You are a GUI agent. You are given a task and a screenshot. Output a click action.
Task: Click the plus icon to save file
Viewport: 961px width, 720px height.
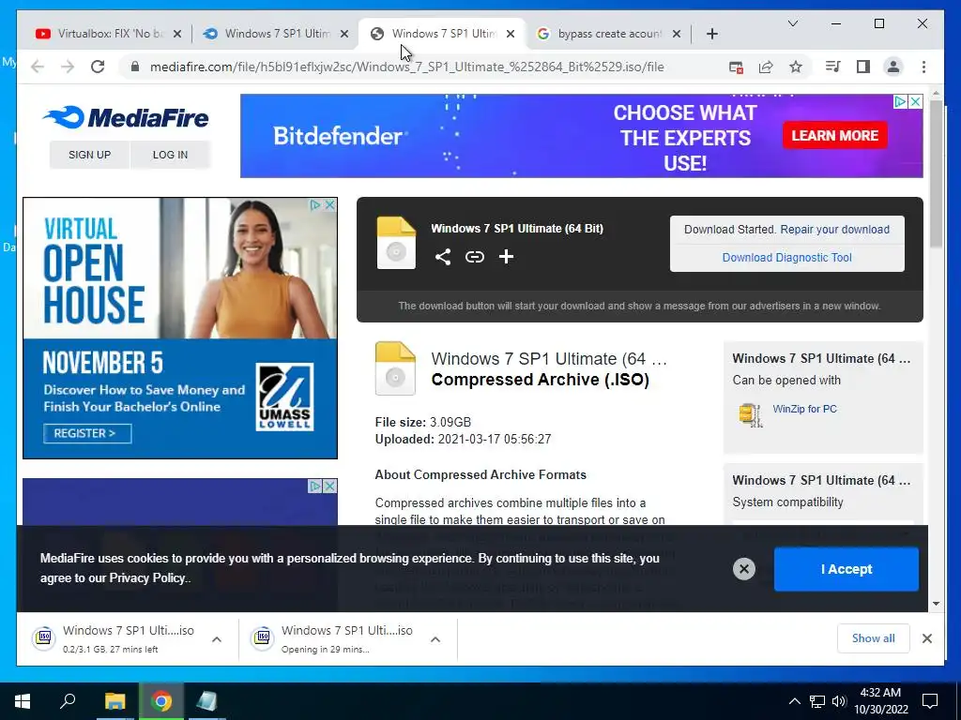506,257
